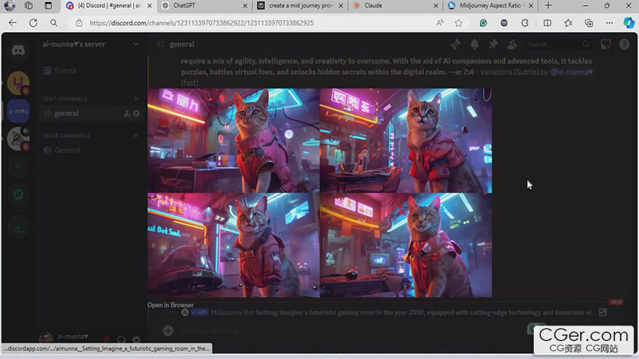Open the Grammarly extension icon
Viewport: 639px width, 359px height.
click(x=484, y=22)
